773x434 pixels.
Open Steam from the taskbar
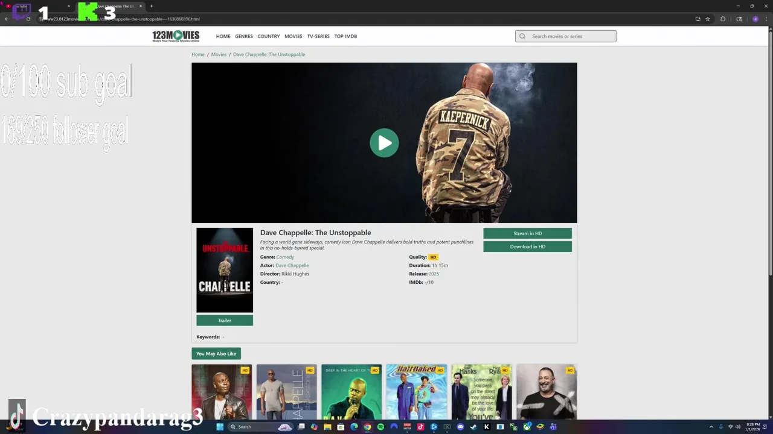(473, 427)
